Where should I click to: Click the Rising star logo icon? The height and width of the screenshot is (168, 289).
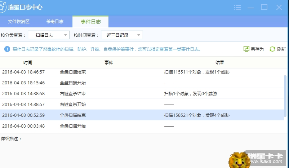3,7
